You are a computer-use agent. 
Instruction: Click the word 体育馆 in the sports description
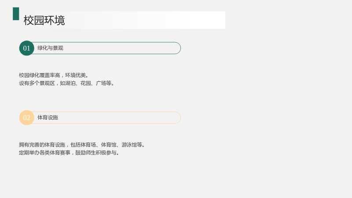click(x=109, y=145)
